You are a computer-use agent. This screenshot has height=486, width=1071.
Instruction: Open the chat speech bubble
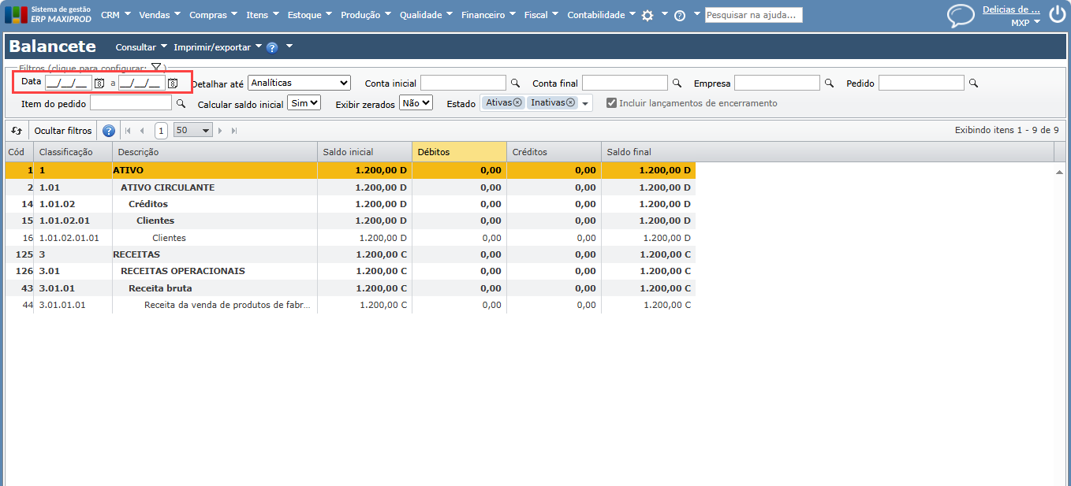point(961,16)
